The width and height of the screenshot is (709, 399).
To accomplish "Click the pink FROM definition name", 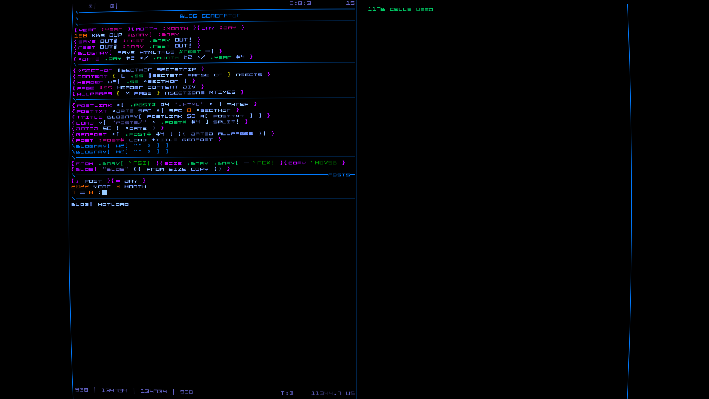I will tap(85, 164).
